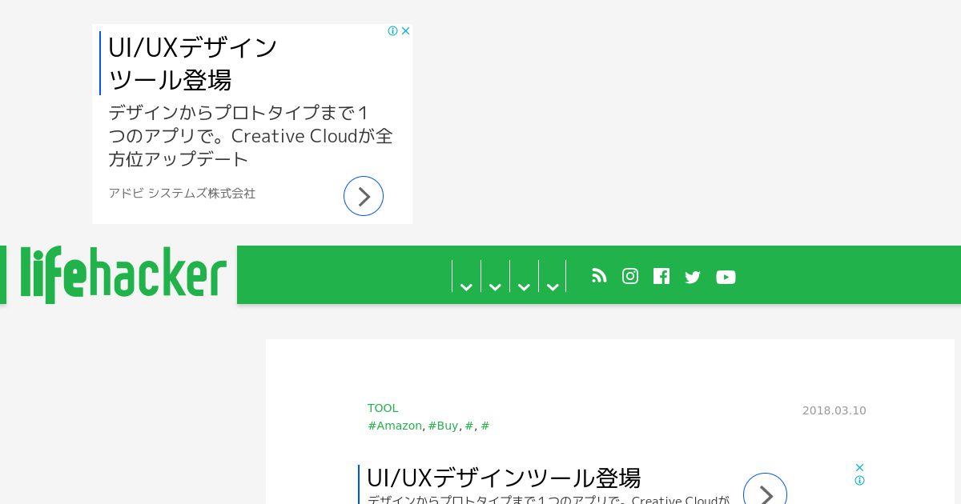
Task: Click the アドビ システムズ株式会社 advertiser text
Action: (x=182, y=194)
